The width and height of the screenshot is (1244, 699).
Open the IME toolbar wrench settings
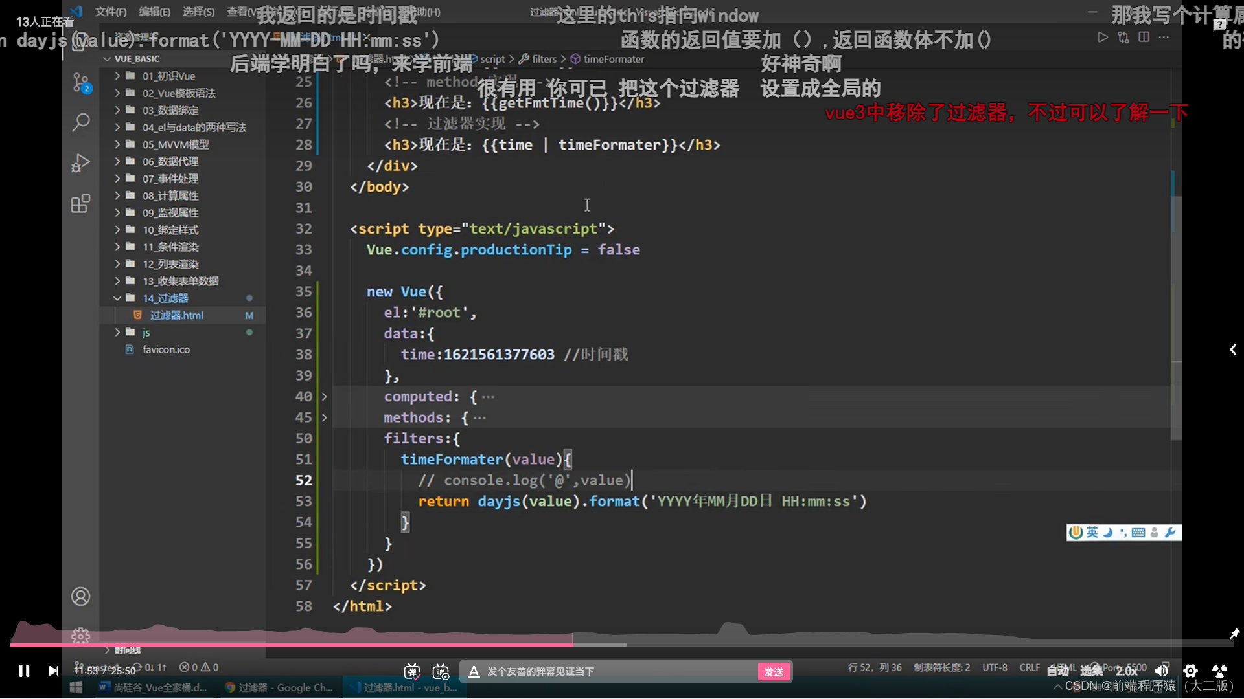(1169, 532)
